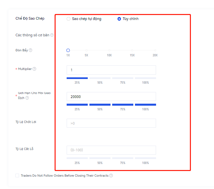Pick 75% segment under Tỷ Lệ Cắt Lỗ
This screenshot has width=214, height=189.
pyautogui.click(x=123, y=158)
